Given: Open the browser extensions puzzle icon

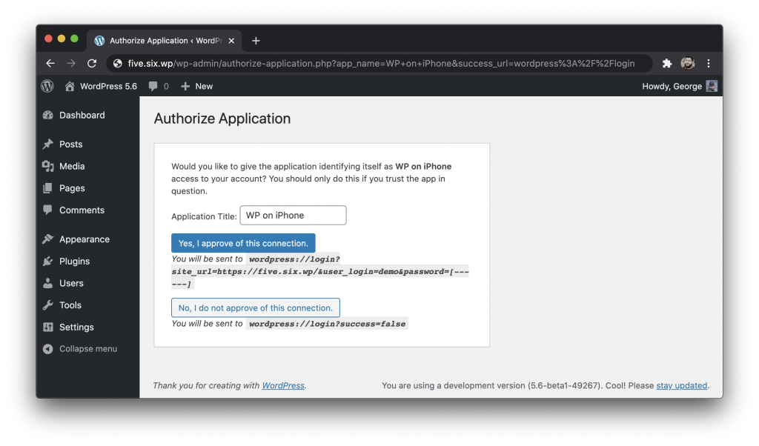Looking at the screenshot, I should click(667, 64).
